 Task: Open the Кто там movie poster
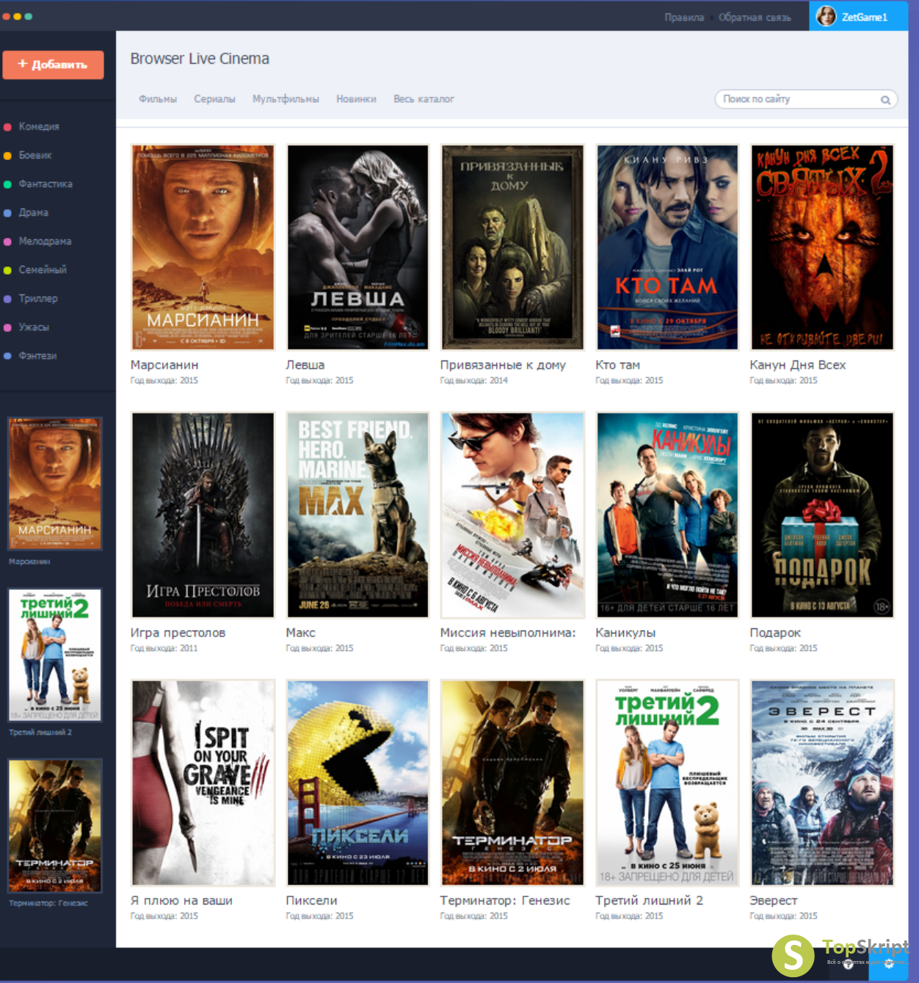tap(667, 247)
